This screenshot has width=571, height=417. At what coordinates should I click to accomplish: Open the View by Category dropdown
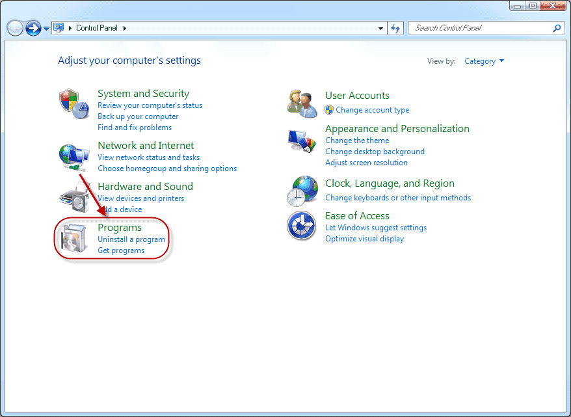pyautogui.click(x=484, y=61)
